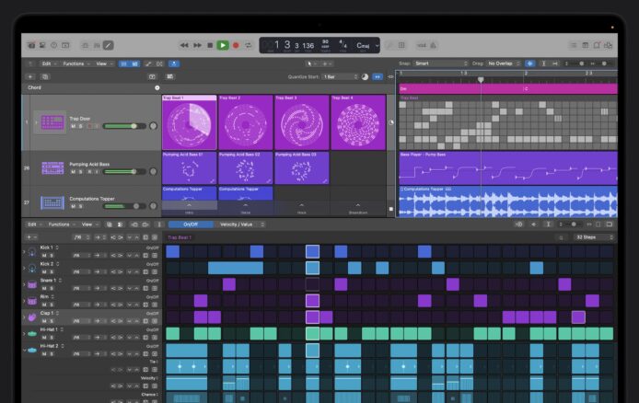Select the On/Off edit mode button

(x=190, y=224)
